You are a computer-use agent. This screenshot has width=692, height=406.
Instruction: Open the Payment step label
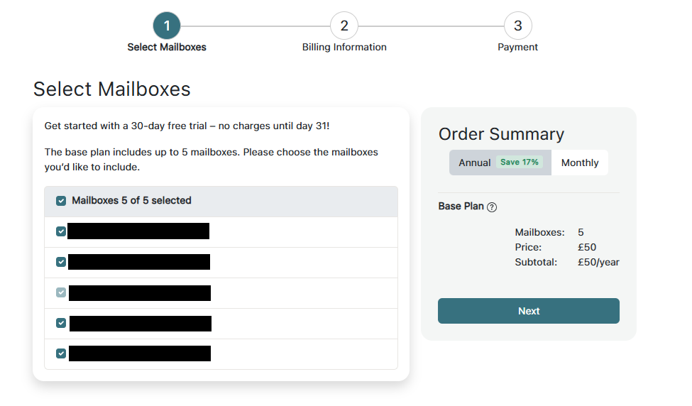(517, 48)
